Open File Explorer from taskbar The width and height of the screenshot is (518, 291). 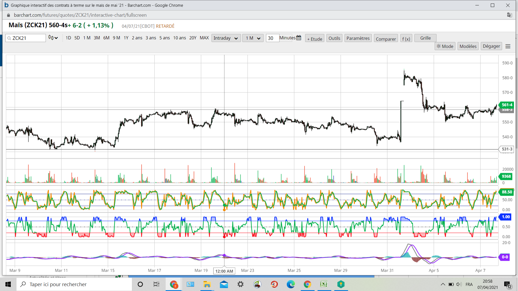207,284
